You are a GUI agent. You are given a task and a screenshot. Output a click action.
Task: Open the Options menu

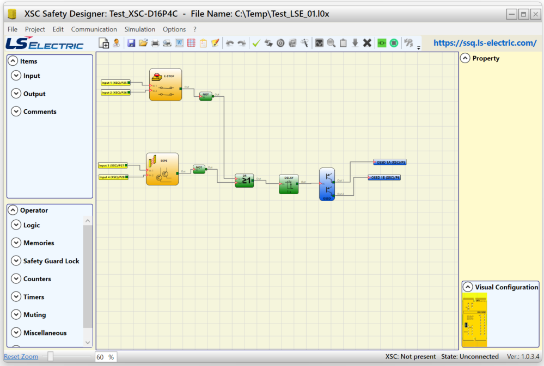(x=174, y=29)
